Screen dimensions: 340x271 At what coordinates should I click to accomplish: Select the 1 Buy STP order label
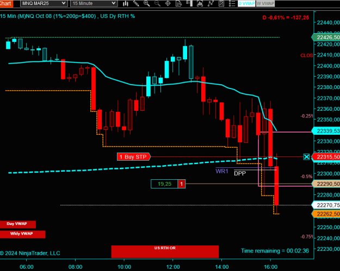(x=134, y=157)
